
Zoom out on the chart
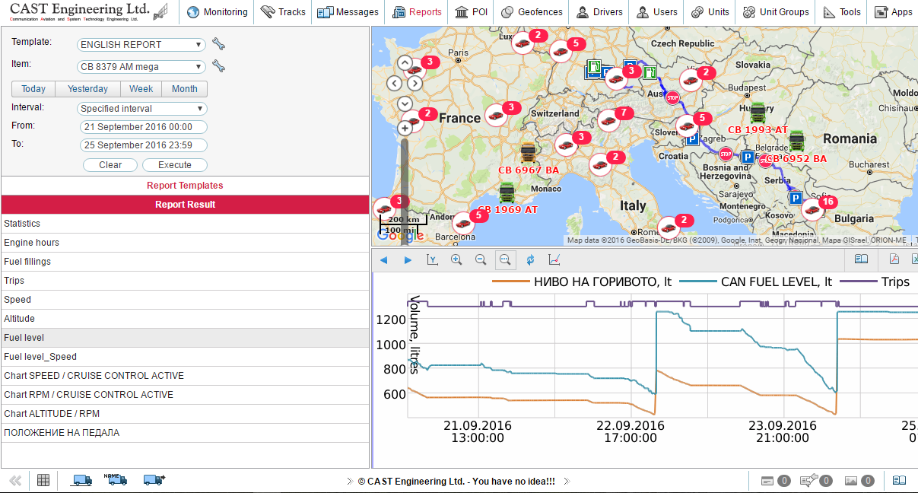481,260
